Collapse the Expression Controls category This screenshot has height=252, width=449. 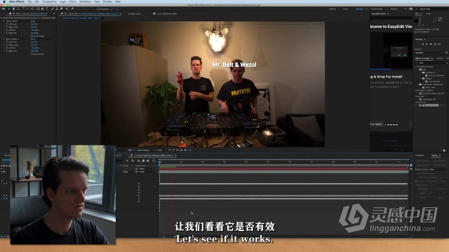coord(415,90)
